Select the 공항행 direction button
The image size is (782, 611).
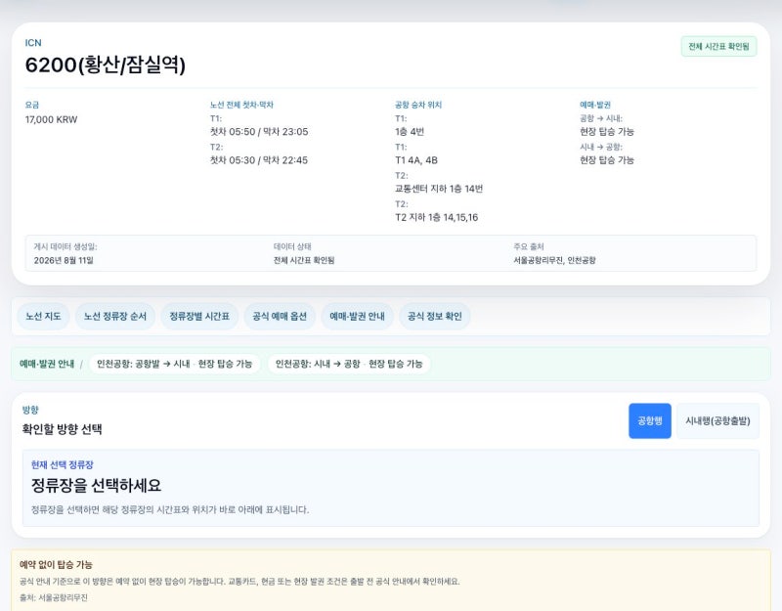coord(650,421)
